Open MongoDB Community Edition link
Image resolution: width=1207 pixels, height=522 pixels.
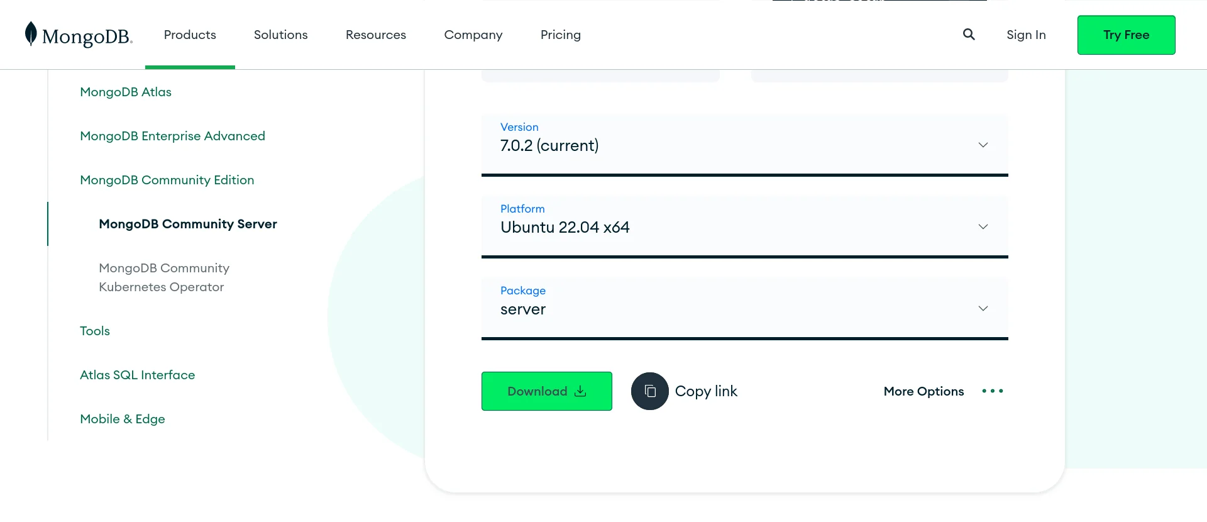coord(167,180)
